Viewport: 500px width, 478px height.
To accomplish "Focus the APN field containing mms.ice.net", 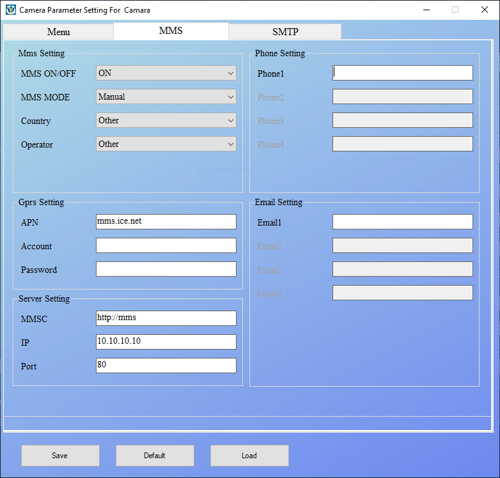I will tap(166, 222).
